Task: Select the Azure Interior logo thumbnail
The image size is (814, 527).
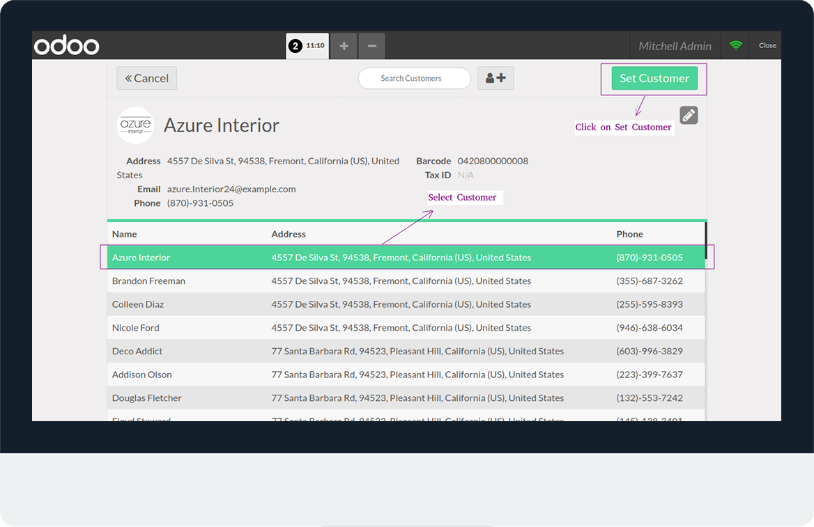Action: pyautogui.click(x=135, y=125)
